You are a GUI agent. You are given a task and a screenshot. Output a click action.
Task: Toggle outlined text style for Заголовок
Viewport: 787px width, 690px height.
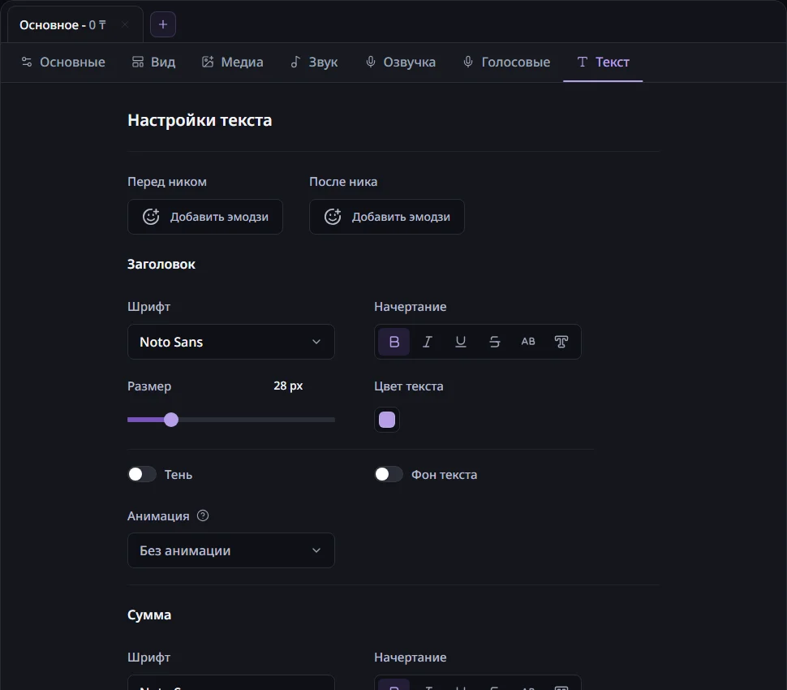(561, 342)
